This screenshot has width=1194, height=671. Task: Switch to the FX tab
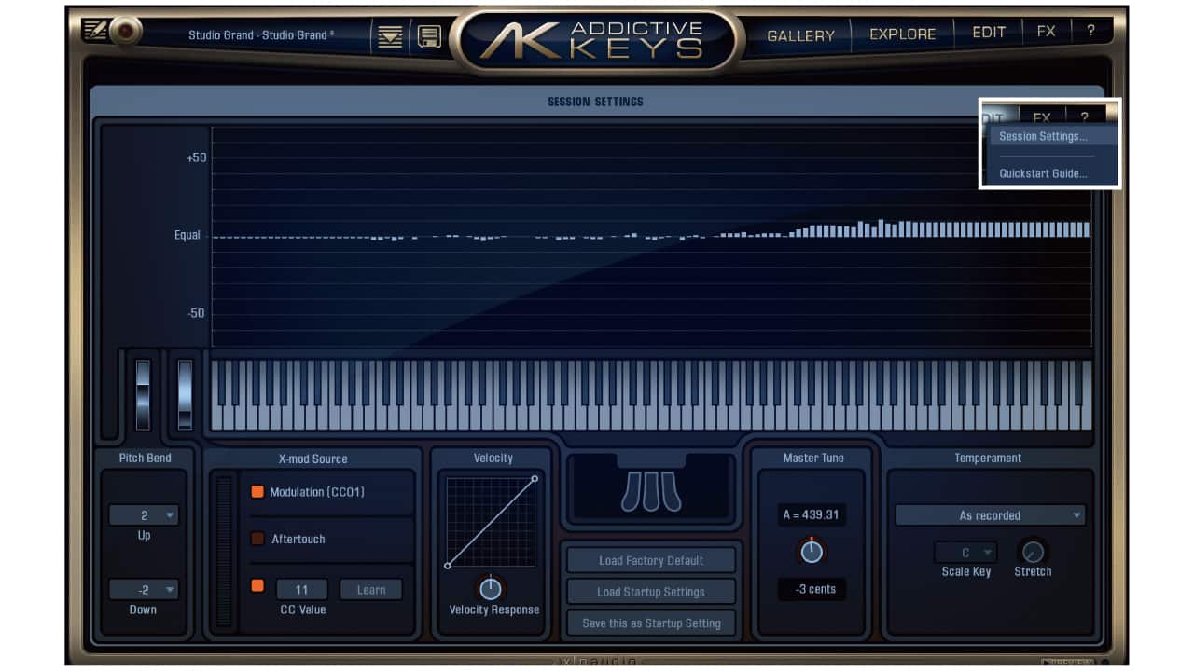1047,32
